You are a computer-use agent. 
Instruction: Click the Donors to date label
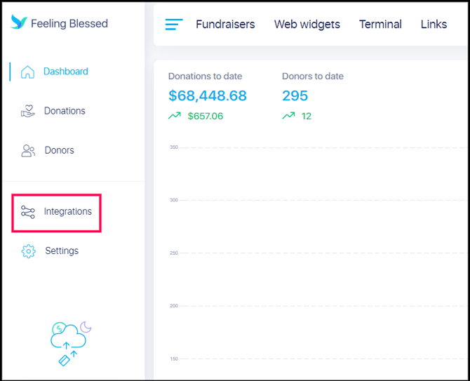click(x=313, y=76)
